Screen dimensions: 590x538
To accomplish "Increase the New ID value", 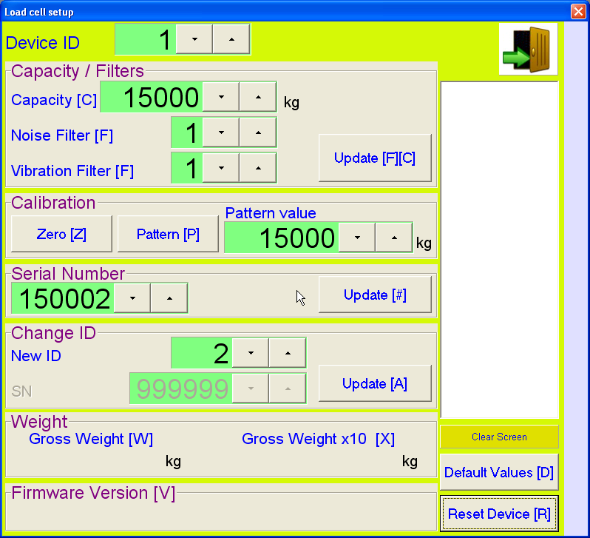I will (x=288, y=353).
